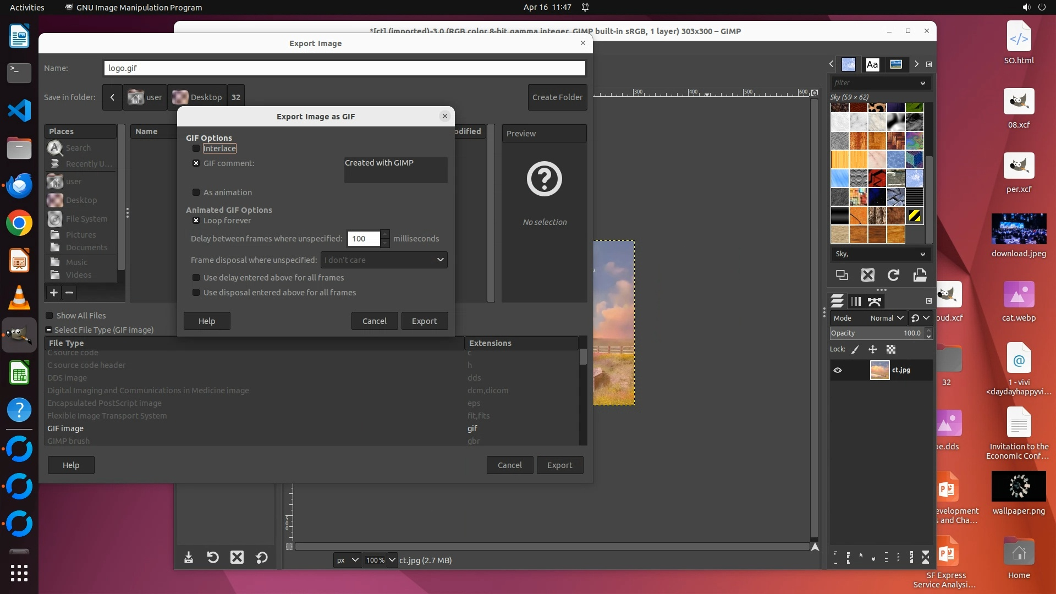Open the Channels tab
Viewport: 1056px width, 594px height.
(856, 301)
